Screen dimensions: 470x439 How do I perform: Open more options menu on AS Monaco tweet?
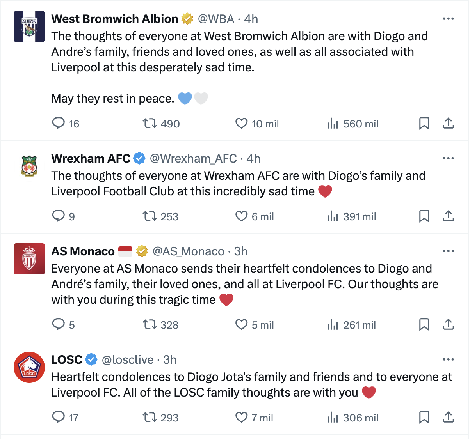pos(449,251)
